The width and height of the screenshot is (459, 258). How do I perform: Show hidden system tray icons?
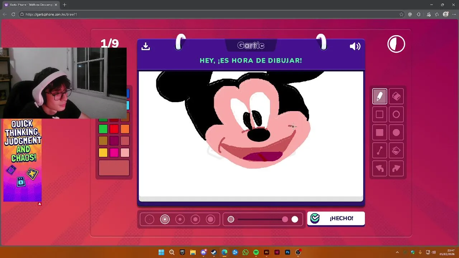click(x=397, y=252)
